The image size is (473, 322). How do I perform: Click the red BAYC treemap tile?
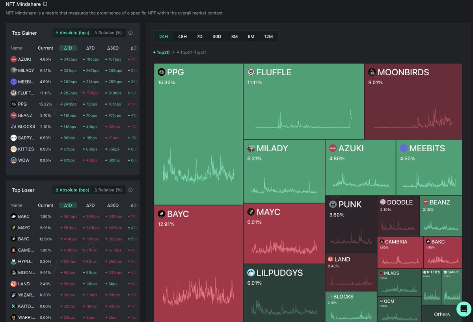pyautogui.click(x=198, y=264)
